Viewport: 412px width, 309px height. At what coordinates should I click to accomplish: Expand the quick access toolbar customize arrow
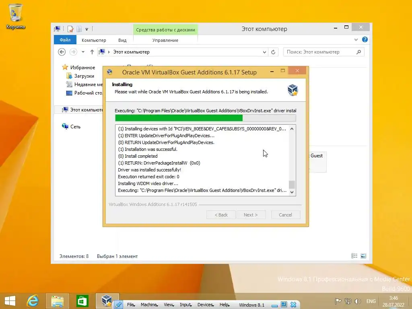click(87, 29)
